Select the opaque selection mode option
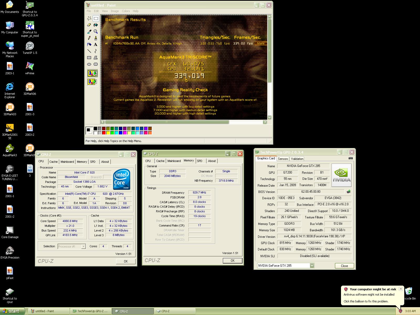Image resolution: width=420 pixels, height=315 pixels. (92, 73)
